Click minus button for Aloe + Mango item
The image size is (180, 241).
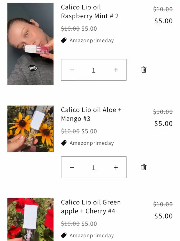72,168
